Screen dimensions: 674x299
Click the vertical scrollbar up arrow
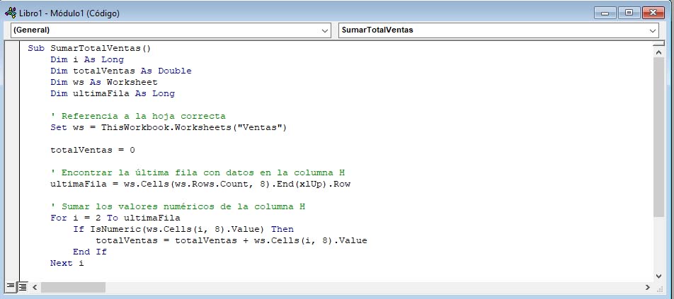[x=658, y=52]
